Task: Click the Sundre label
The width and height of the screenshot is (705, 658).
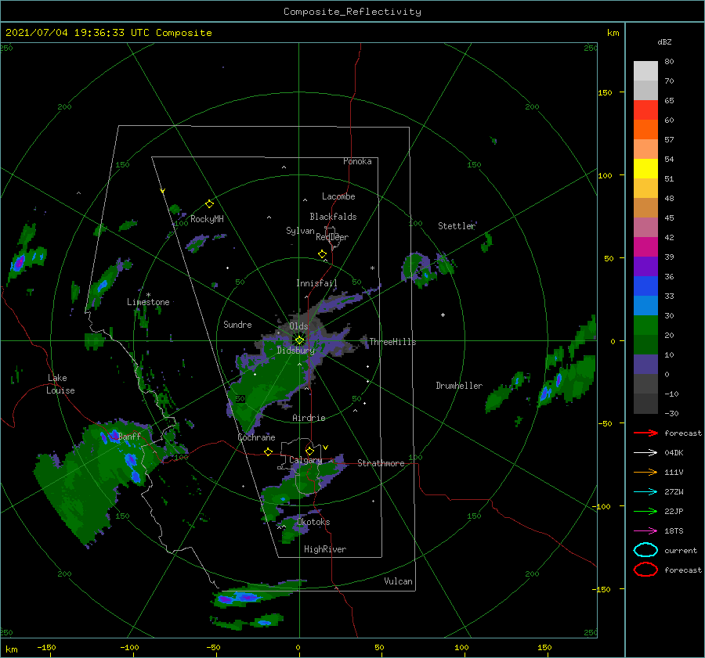Action: point(237,324)
